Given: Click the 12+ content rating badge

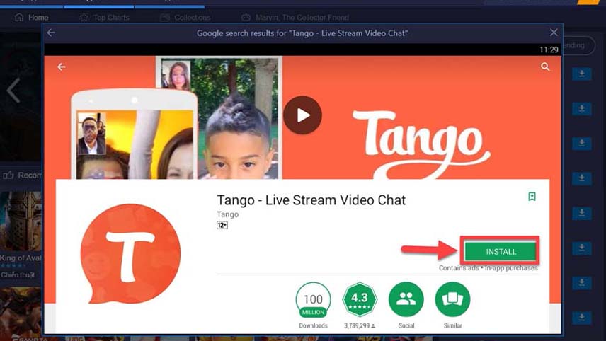Looking at the screenshot, I should point(222,225).
